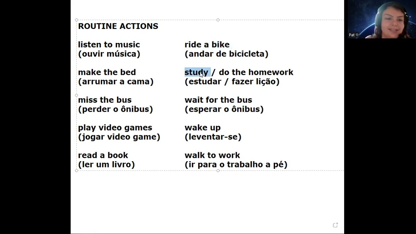
Task: Click the phrase "ride a bike"
Action: [207, 45]
